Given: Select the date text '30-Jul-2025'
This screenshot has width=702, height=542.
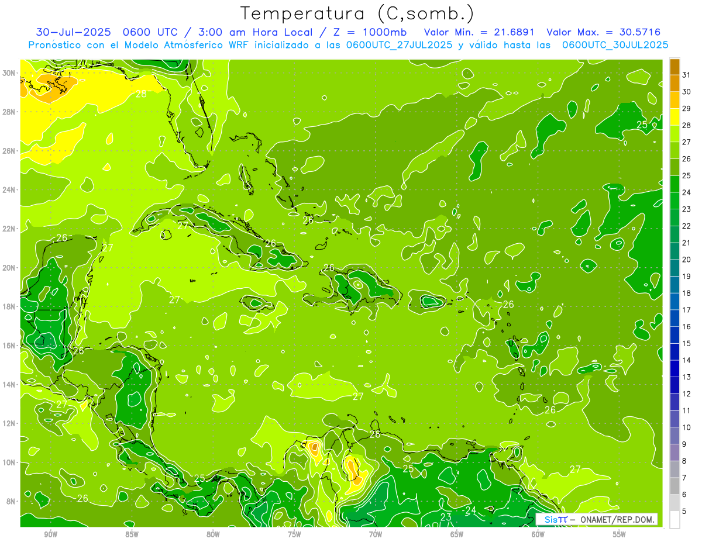Looking at the screenshot, I should click(72, 32).
